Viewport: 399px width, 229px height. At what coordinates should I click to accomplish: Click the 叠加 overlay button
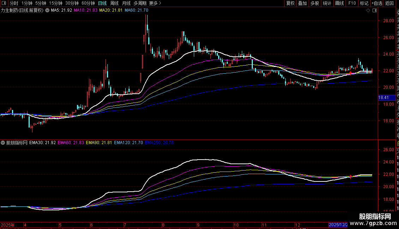point(302,4)
